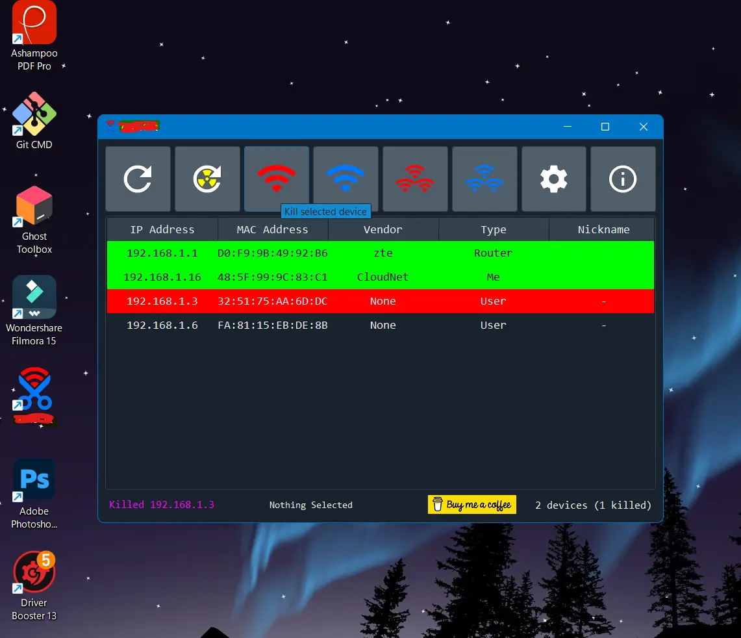Select the IP 192.168.1.16 cell
The width and height of the screenshot is (741, 638).
pyautogui.click(x=162, y=277)
